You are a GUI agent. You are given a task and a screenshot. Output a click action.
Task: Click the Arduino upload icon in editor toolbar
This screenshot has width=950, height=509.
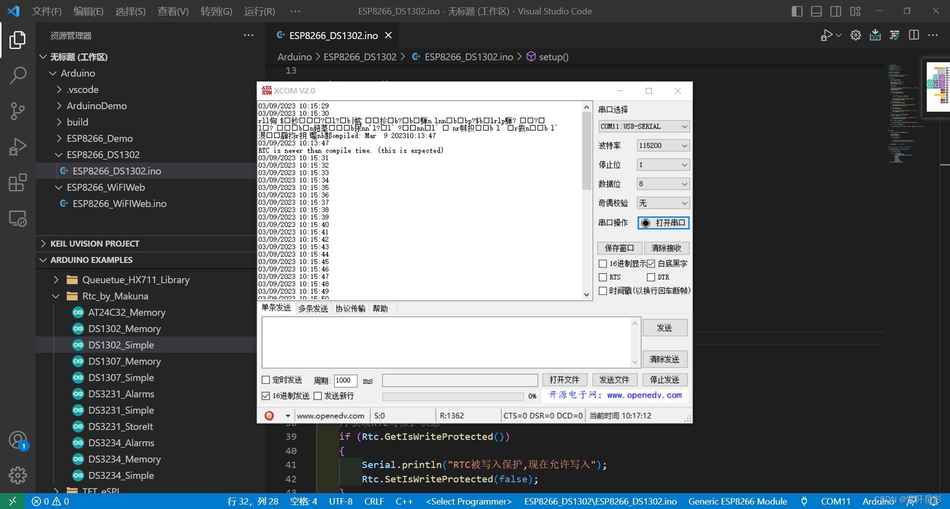click(874, 35)
